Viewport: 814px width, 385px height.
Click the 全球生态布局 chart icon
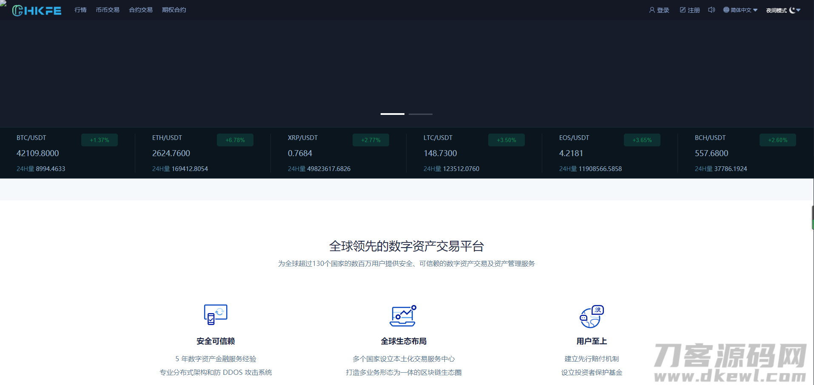coord(403,316)
